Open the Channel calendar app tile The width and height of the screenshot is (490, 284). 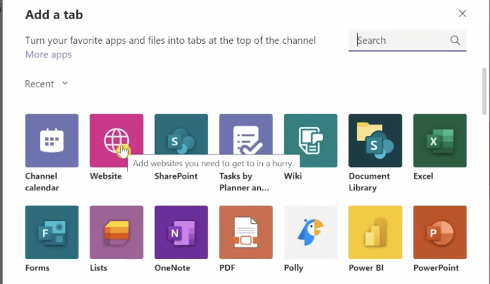point(52,141)
